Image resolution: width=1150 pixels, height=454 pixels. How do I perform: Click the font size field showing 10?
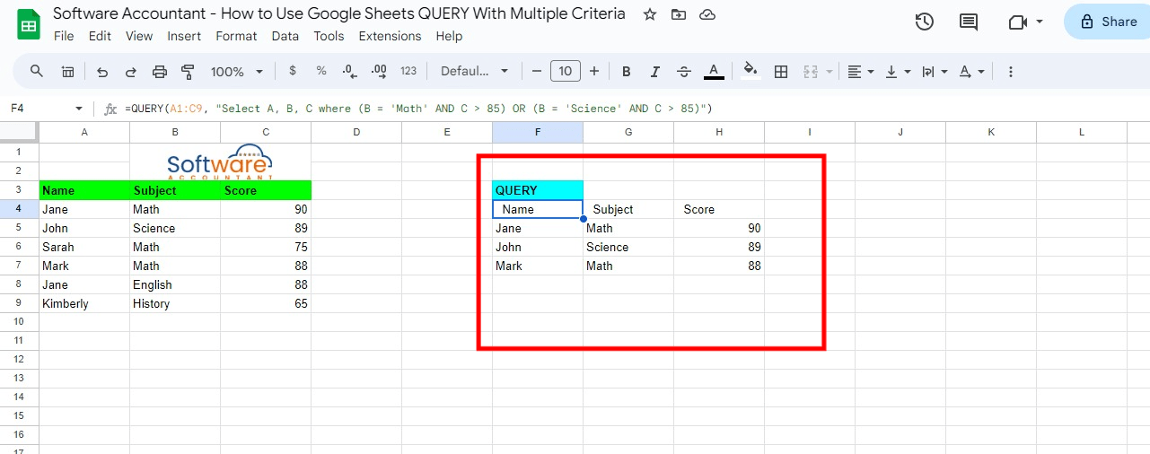click(566, 71)
